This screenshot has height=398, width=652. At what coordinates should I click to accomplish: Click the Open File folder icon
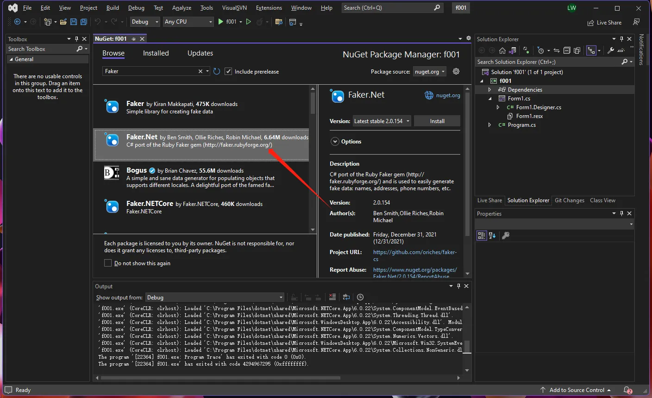63,22
